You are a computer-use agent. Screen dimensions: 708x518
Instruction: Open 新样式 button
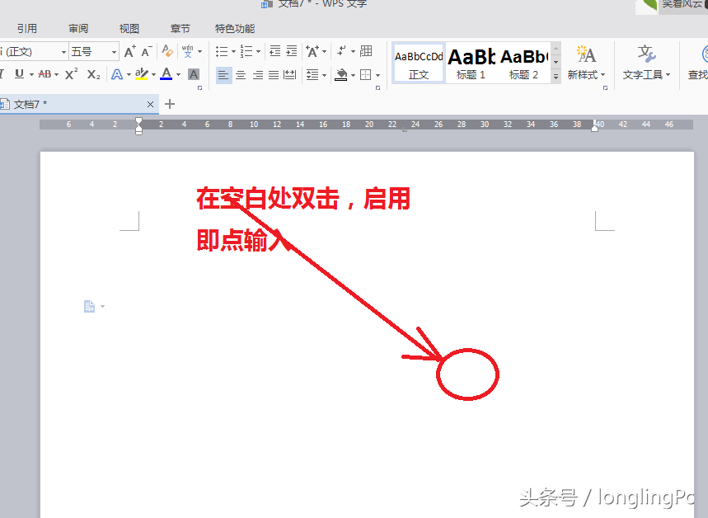click(586, 63)
